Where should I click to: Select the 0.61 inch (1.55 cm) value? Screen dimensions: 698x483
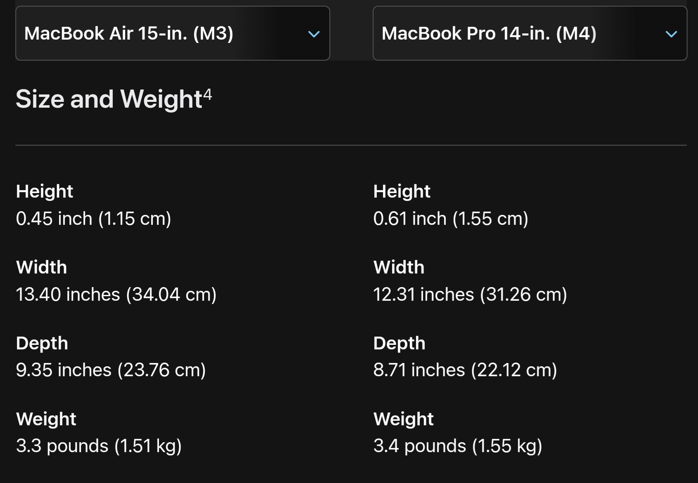click(x=451, y=219)
